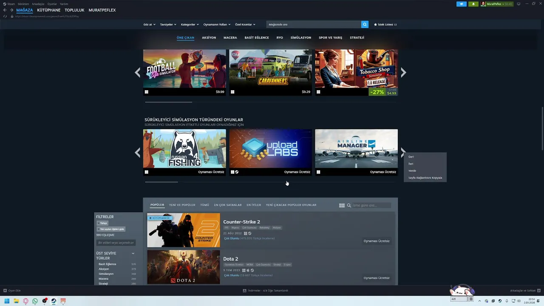Screen dimensions: 544x306
Task: Open the Tobacco Shop Simulator thumbnail
Action: (x=356, y=69)
